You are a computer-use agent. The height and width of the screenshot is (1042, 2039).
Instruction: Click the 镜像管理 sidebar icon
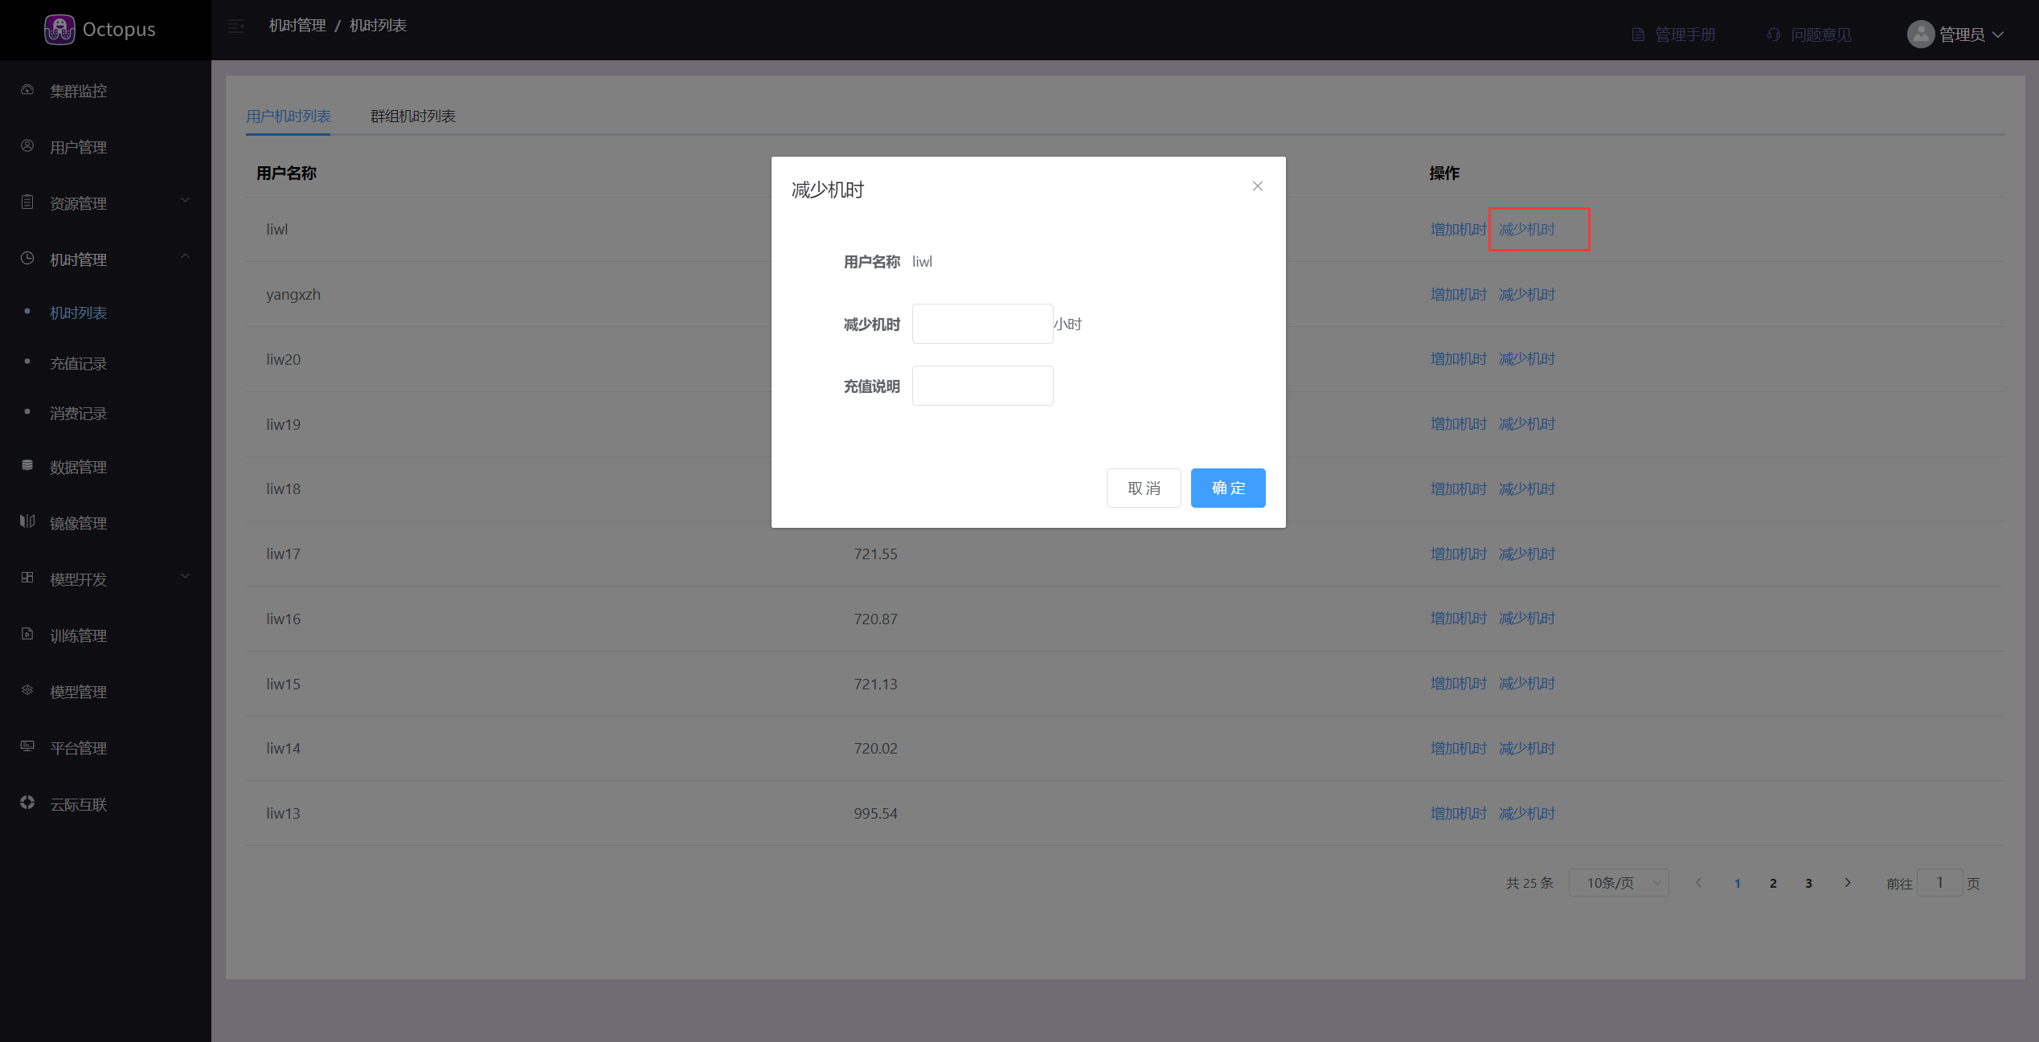[x=27, y=521]
